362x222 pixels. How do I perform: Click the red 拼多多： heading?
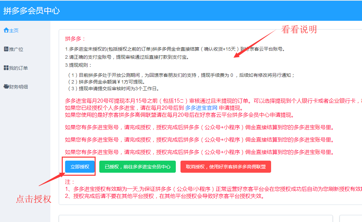(75, 39)
